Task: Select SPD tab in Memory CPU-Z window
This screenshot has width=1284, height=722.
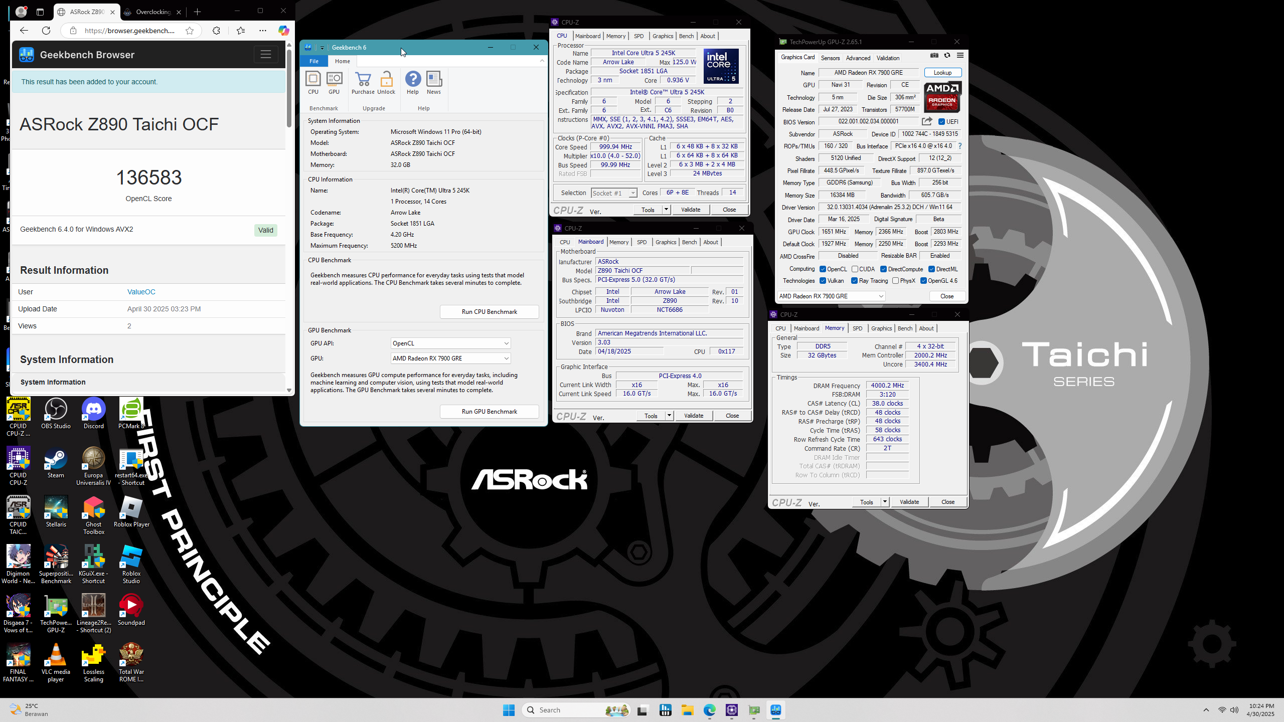Action: click(857, 328)
